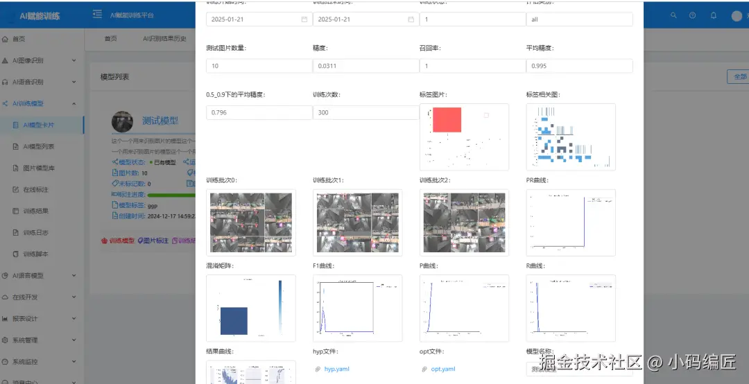Open the opt.yaml file link

click(443, 369)
